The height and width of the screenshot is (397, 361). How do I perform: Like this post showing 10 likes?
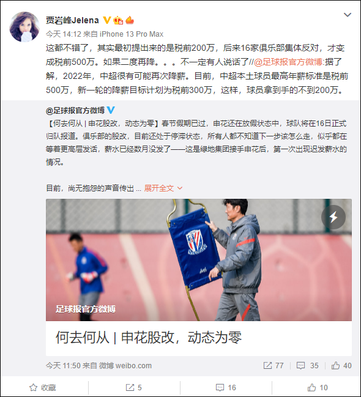318,387
